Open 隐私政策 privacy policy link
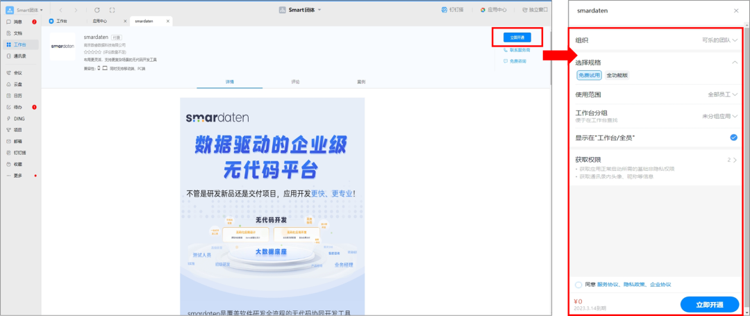The width and height of the screenshot is (750, 316). [634, 285]
